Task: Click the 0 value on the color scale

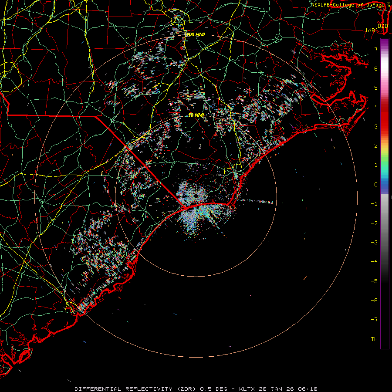Action: pos(376,185)
